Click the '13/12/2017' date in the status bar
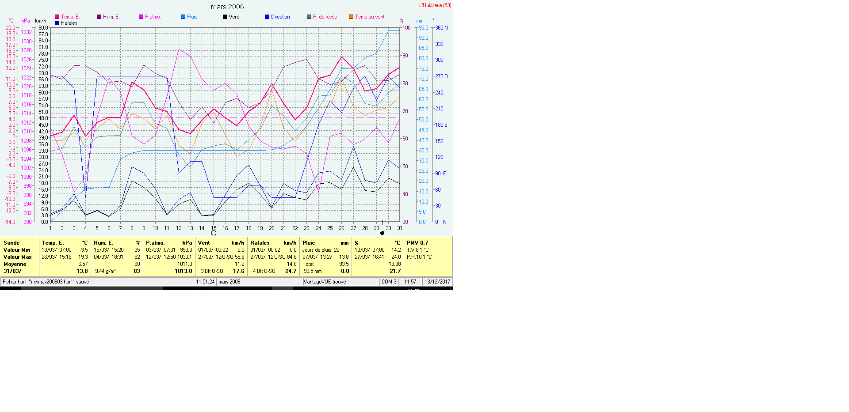The height and width of the screenshot is (412, 849). 437,282
